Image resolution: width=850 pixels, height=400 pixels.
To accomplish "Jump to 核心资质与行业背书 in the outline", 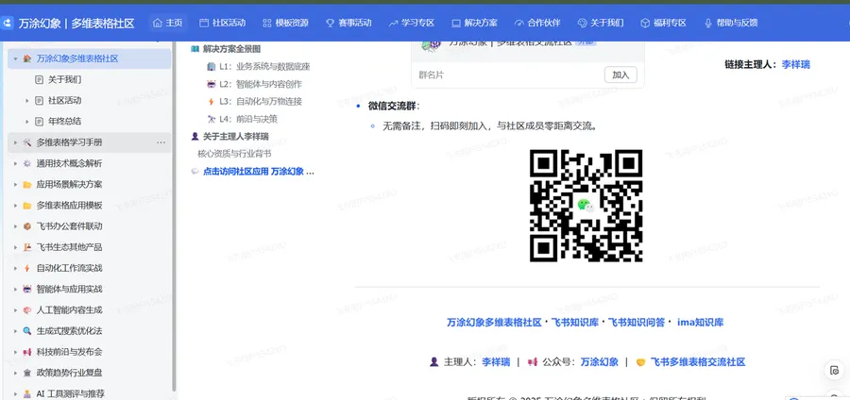I will pyautogui.click(x=235, y=154).
